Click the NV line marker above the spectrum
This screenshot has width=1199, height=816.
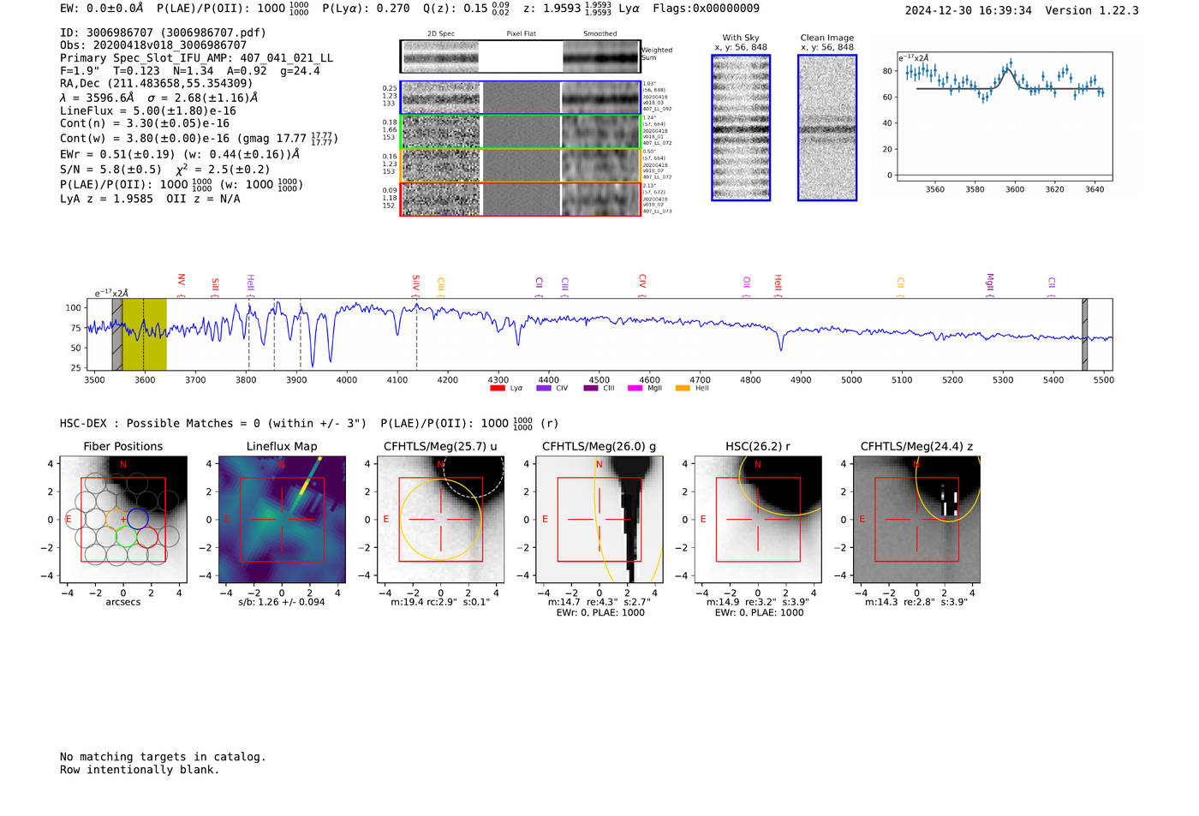182,280
